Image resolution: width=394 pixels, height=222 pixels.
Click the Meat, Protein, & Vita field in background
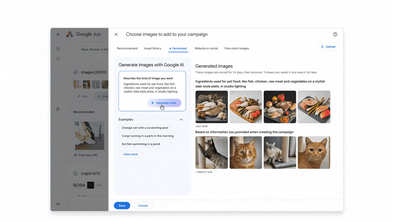click(x=93, y=49)
